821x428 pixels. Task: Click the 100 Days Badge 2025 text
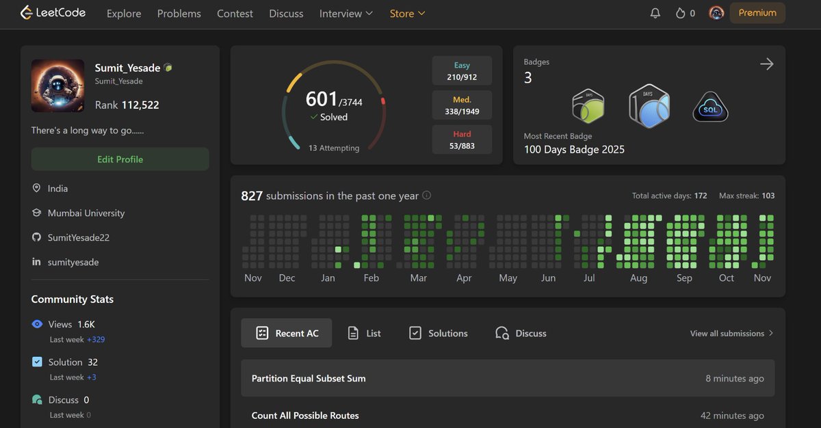tap(574, 149)
